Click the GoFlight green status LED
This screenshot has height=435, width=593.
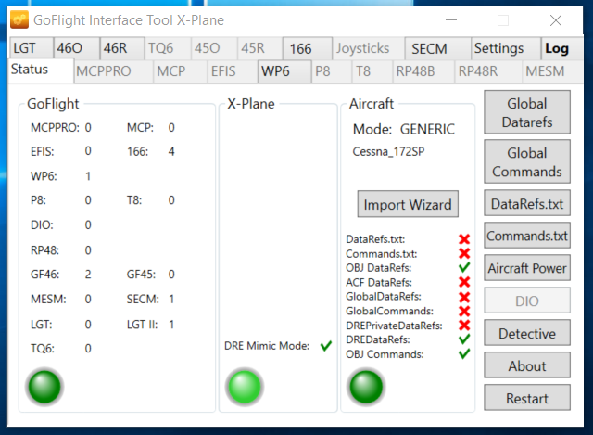(44, 387)
